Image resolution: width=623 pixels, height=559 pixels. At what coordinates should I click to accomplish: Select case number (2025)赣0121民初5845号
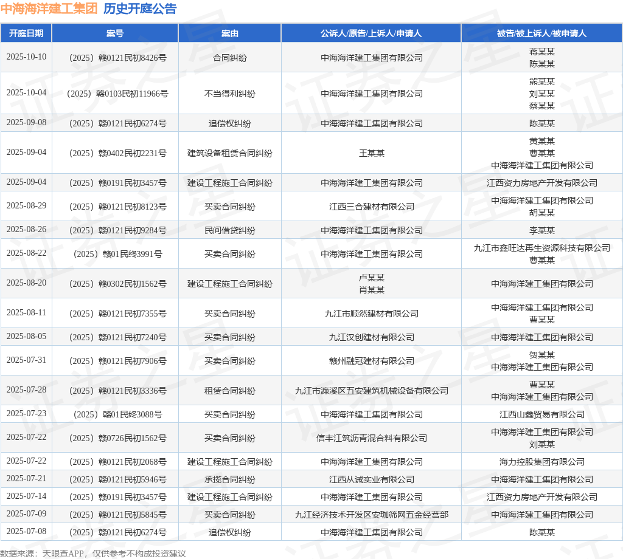point(117,515)
